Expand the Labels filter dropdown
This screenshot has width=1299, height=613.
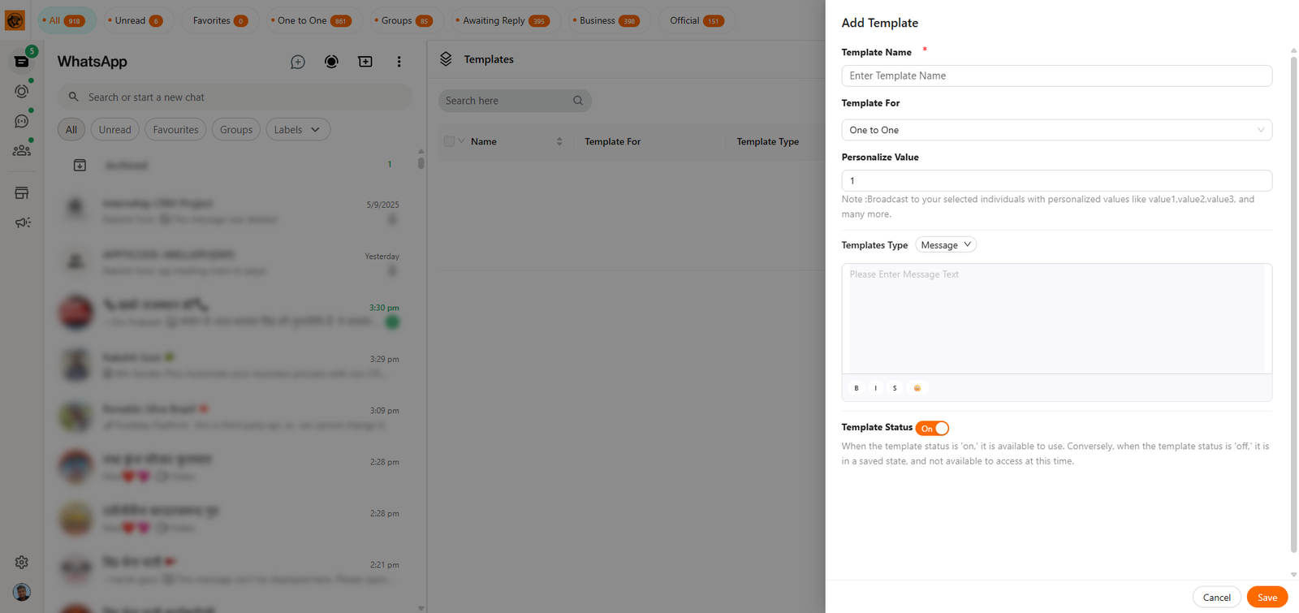pos(297,130)
